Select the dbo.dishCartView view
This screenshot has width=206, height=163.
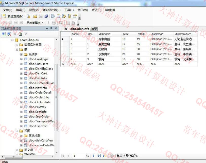(41, 140)
